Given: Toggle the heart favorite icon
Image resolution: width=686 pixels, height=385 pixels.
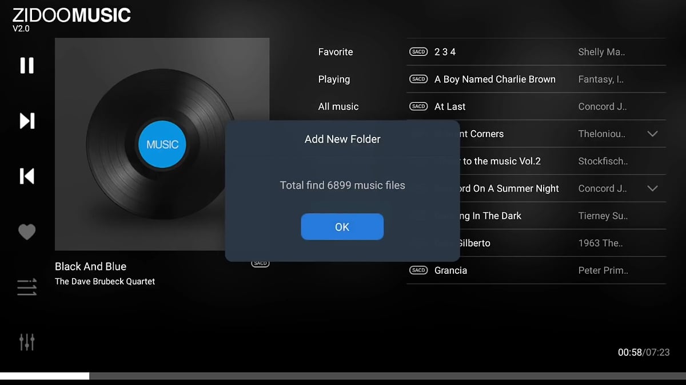Looking at the screenshot, I should click(26, 232).
